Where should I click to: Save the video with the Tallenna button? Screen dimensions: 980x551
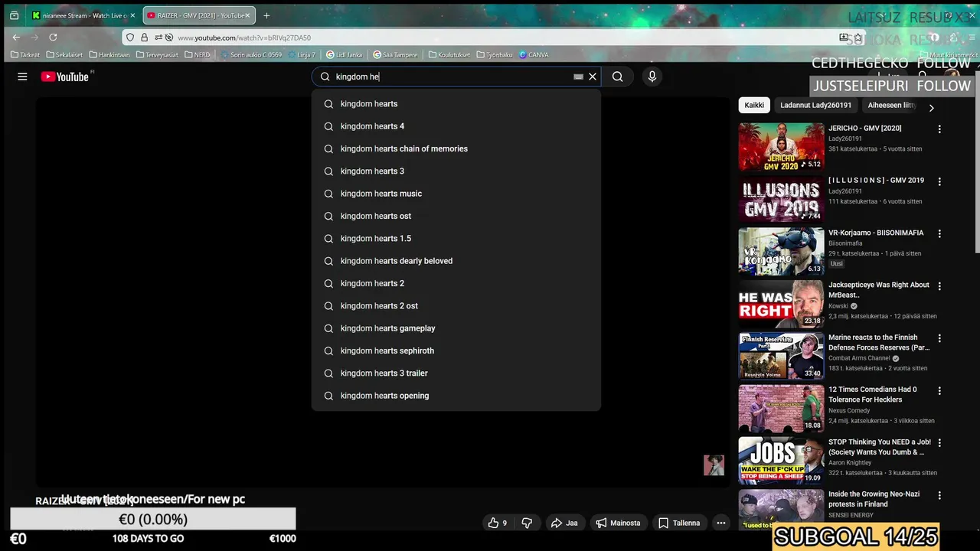point(679,523)
